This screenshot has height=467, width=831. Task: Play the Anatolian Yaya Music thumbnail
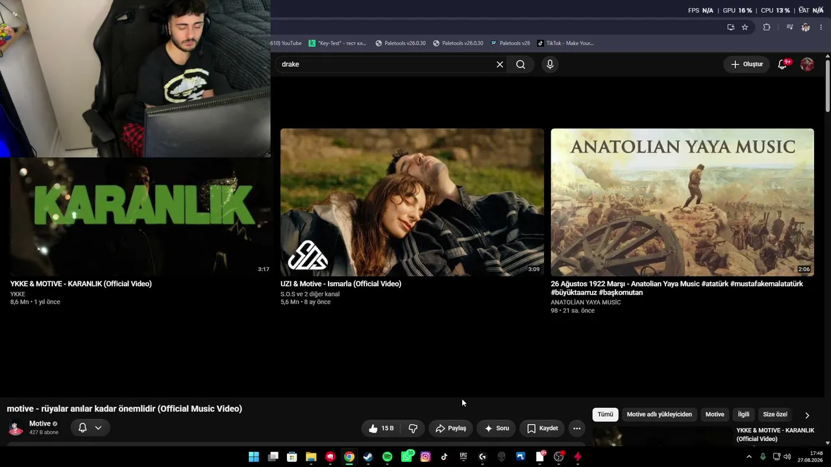click(682, 202)
